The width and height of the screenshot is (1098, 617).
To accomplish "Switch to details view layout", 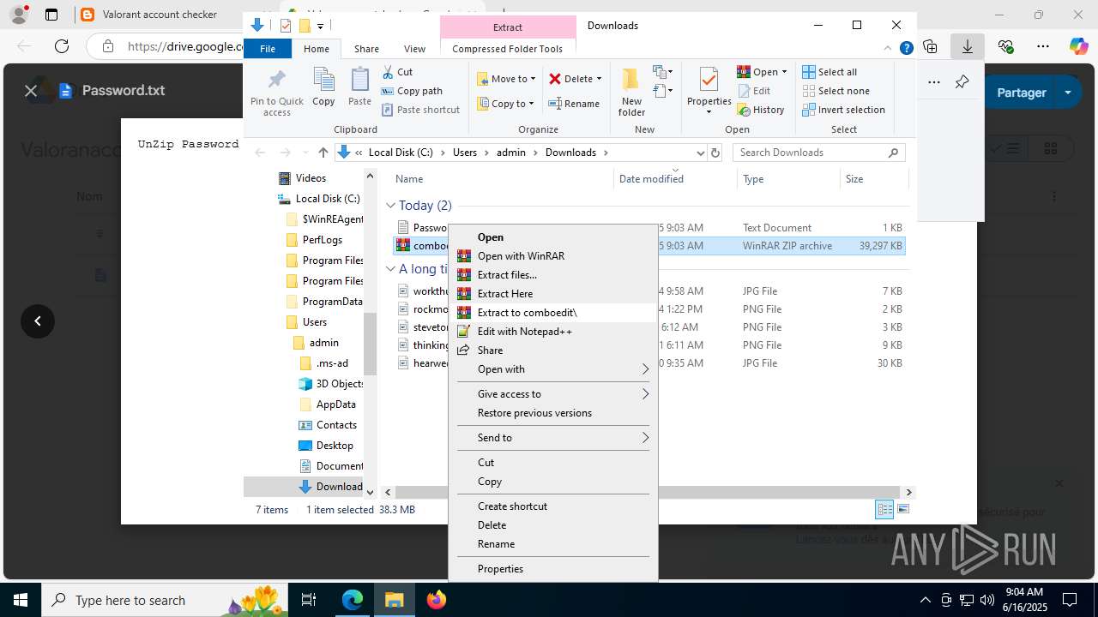I will tap(884, 509).
